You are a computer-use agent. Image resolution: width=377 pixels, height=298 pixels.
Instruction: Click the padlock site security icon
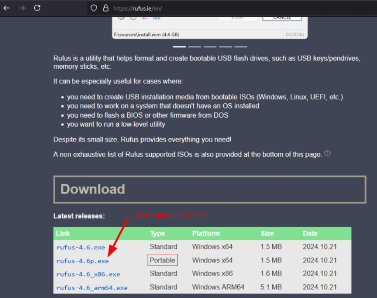[105, 8]
